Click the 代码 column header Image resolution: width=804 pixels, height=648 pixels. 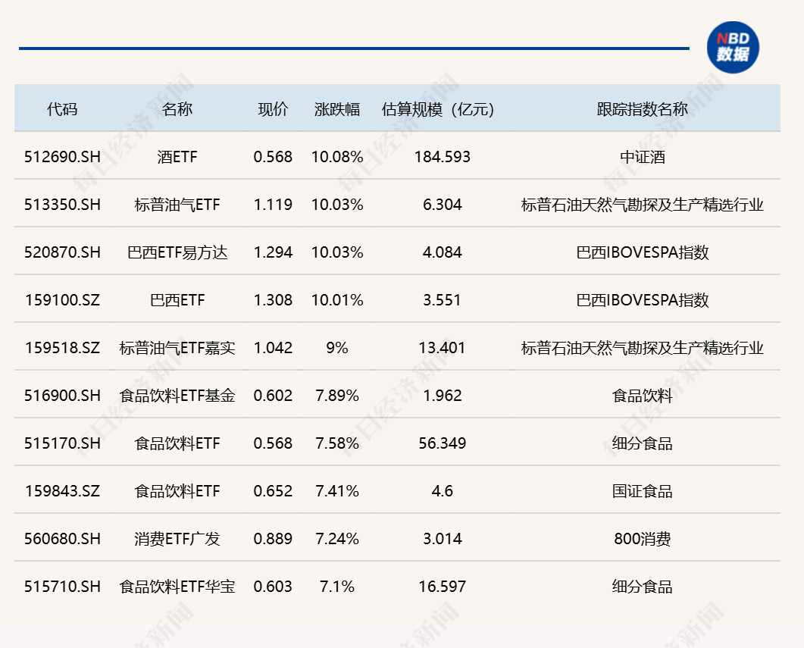[x=61, y=108]
